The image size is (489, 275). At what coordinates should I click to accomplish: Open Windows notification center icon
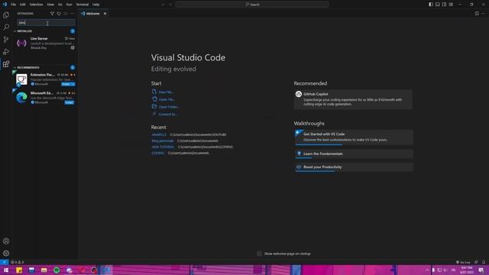click(481, 270)
